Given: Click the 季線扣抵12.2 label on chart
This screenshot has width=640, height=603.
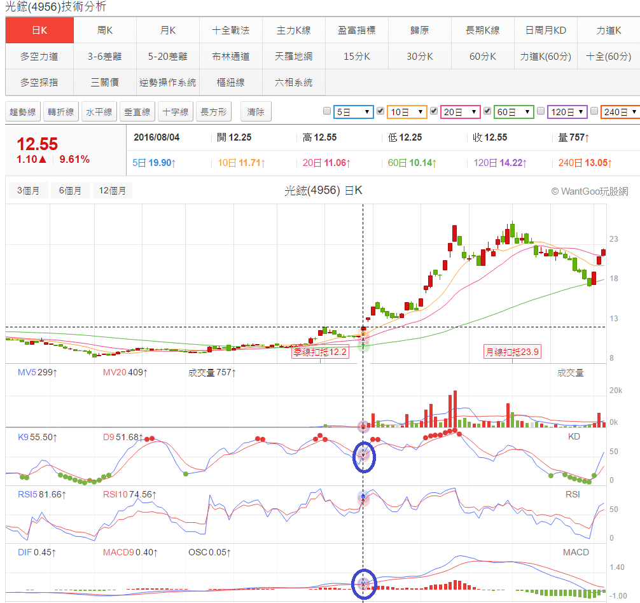Looking at the screenshot, I should [x=321, y=352].
